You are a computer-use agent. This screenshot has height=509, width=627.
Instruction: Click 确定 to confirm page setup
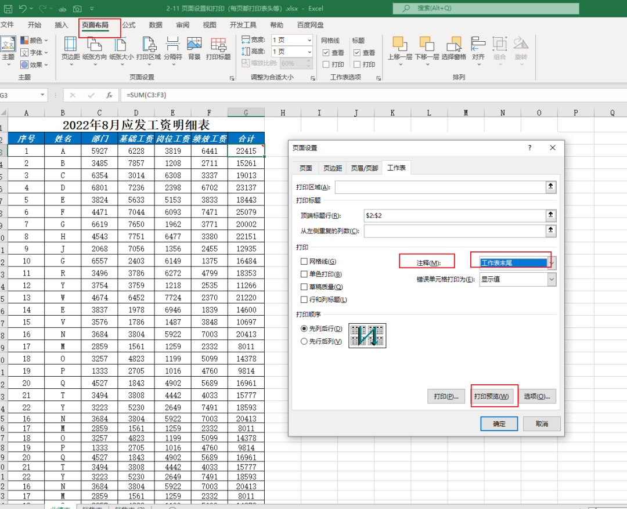[x=499, y=424]
